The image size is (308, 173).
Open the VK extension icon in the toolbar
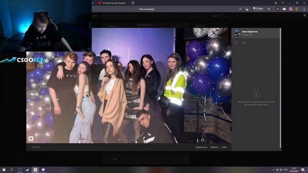[x=278, y=9]
